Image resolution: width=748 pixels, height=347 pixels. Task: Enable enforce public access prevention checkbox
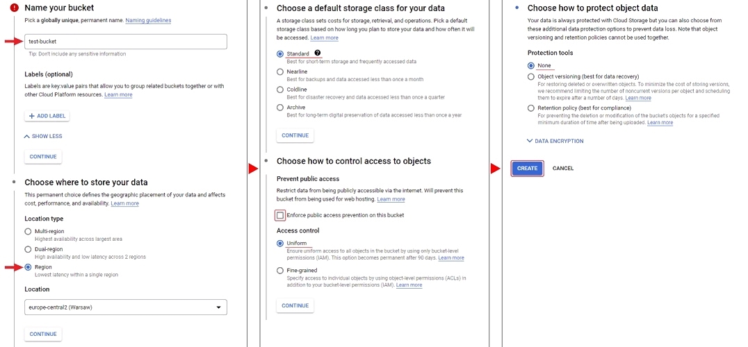coord(280,215)
